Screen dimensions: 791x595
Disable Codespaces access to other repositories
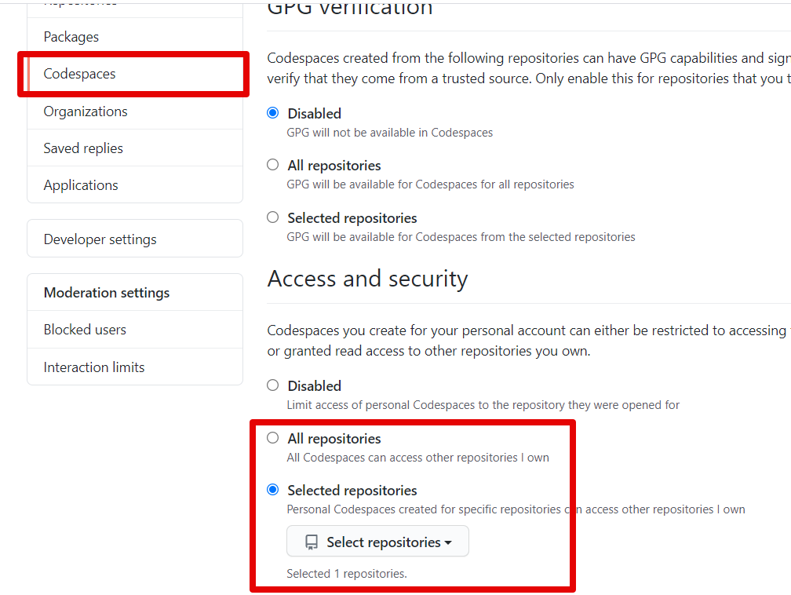(272, 385)
